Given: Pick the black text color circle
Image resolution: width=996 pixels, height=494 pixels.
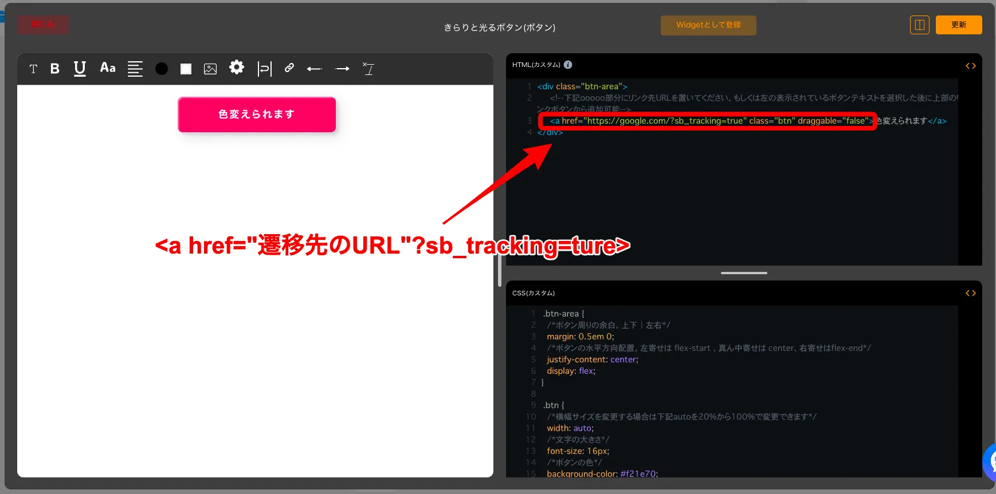Looking at the screenshot, I should click(162, 69).
